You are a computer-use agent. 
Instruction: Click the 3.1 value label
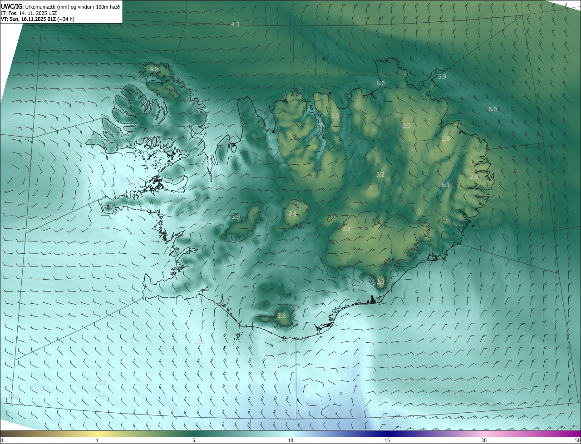[293, 213]
